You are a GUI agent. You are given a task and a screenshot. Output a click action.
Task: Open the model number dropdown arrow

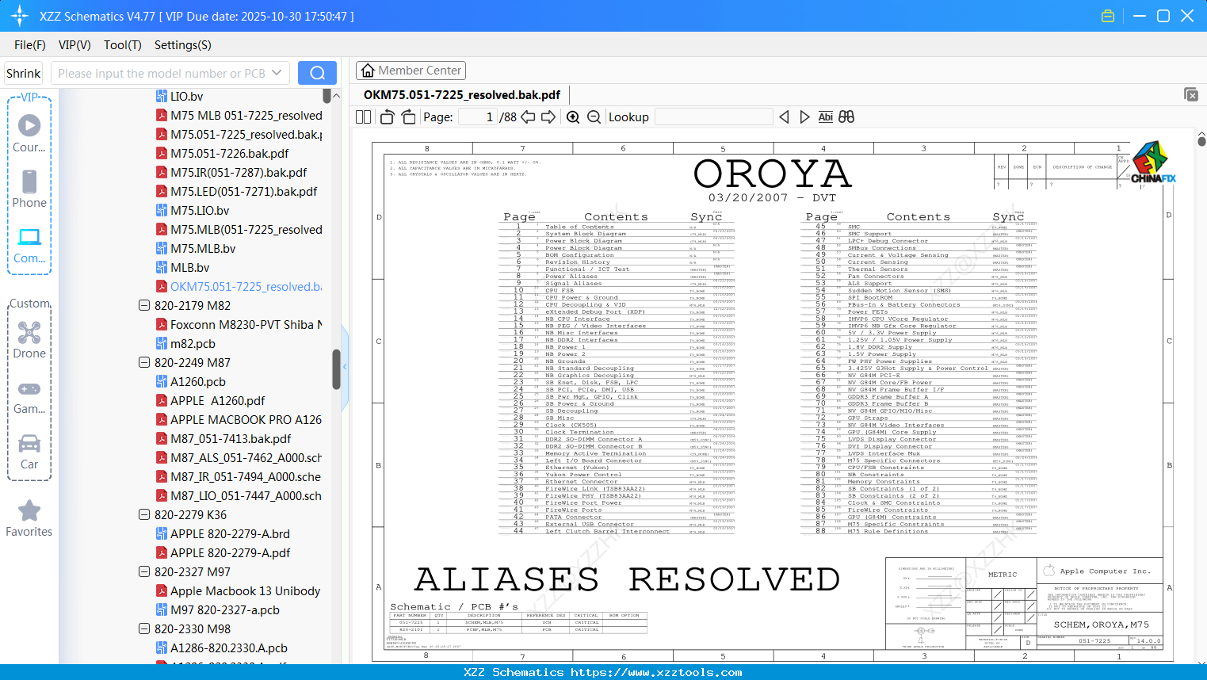tap(277, 73)
